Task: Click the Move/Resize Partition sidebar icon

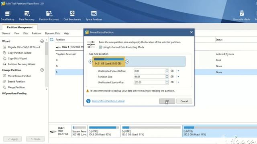Action: pyautogui.click(x=4, y=76)
